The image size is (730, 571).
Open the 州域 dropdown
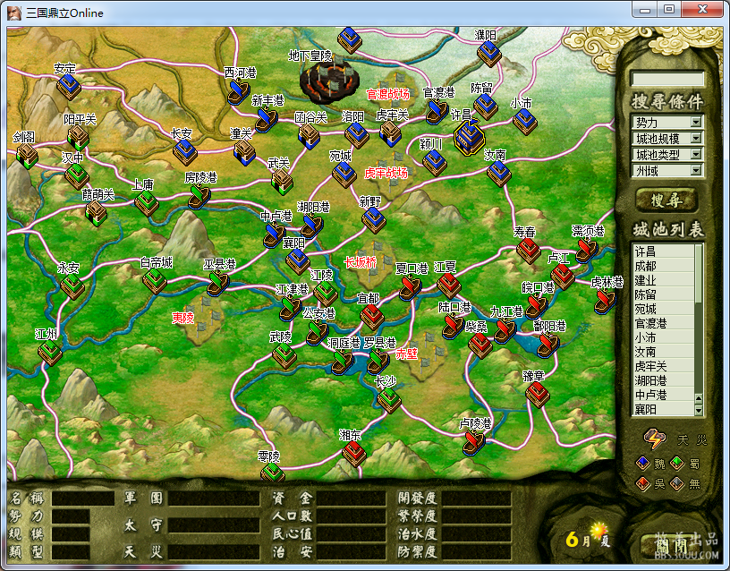(666, 170)
